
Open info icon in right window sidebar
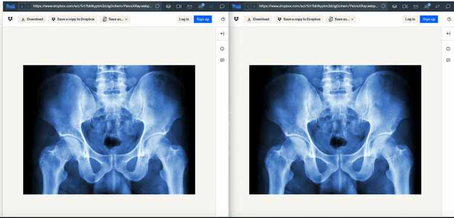click(448, 49)
